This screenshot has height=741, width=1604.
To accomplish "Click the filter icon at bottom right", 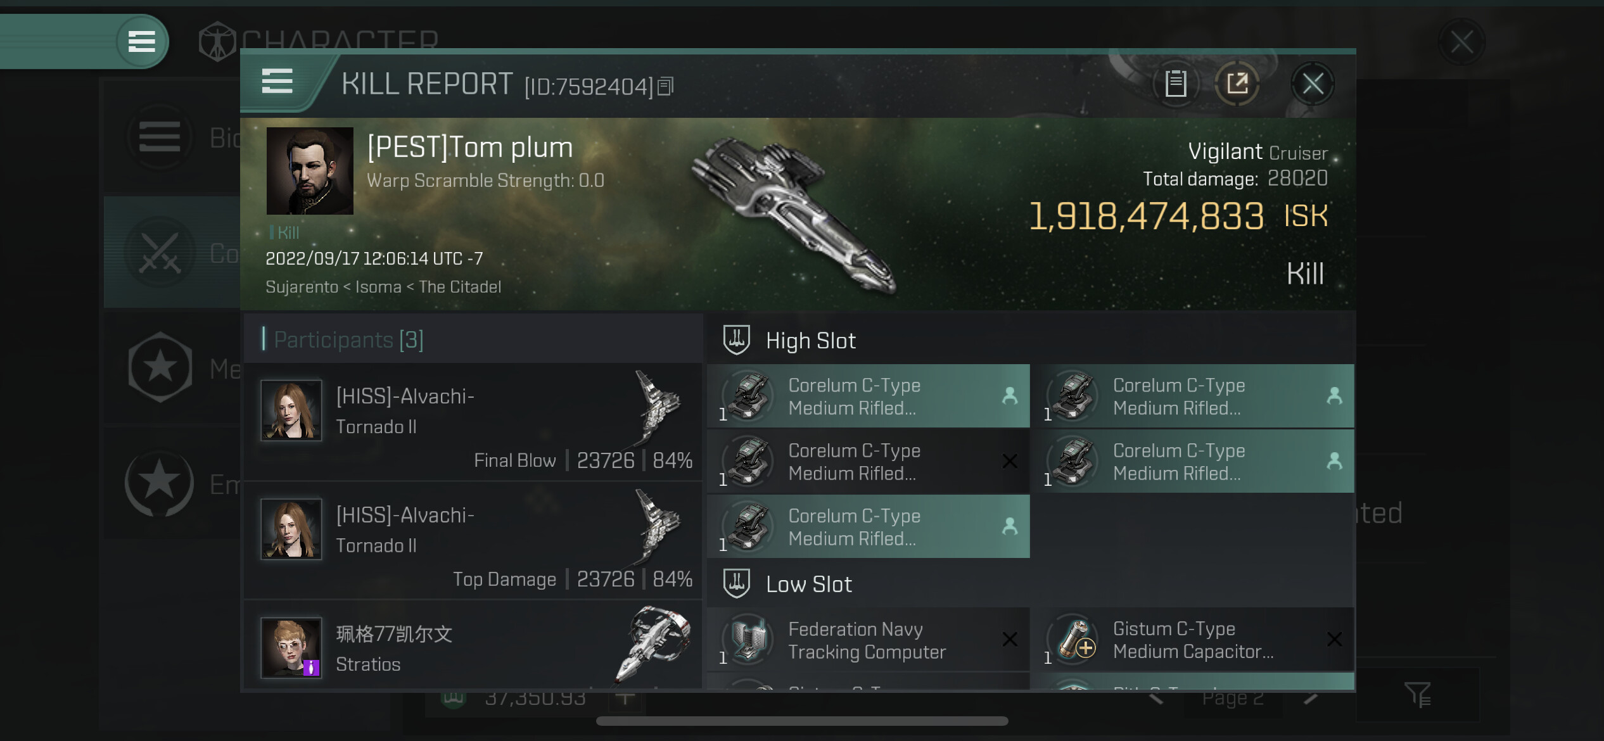I will tap(1418, 695).
